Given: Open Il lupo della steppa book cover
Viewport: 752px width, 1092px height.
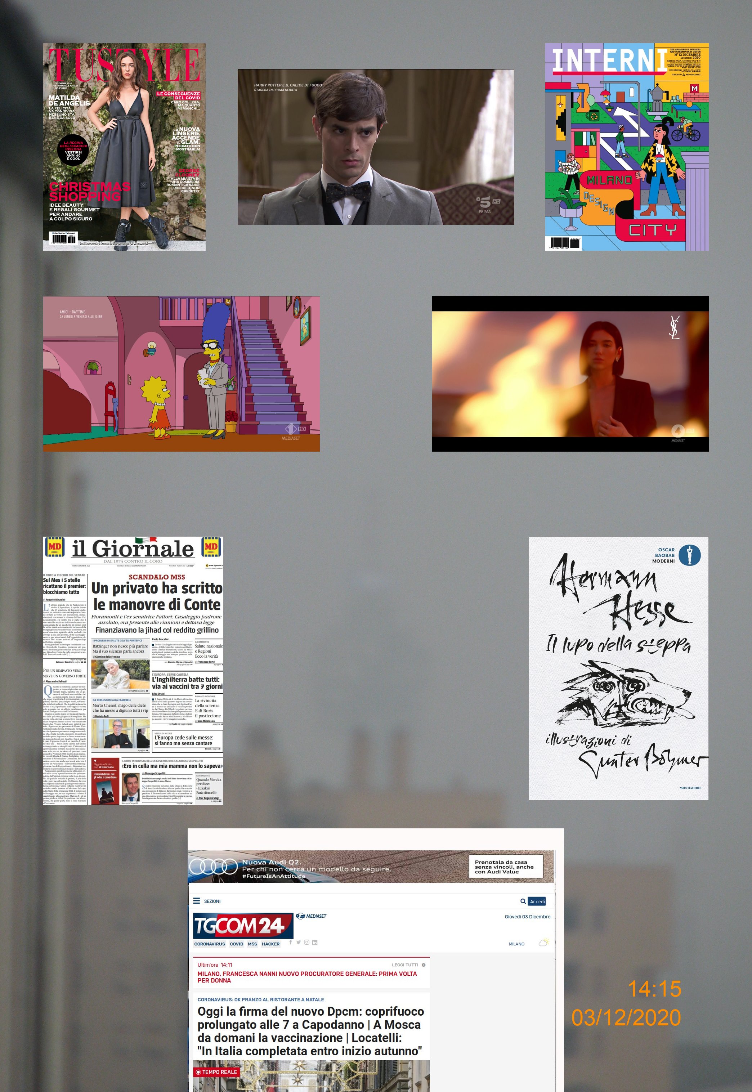Looking at the screenshot, I should 618,668.
